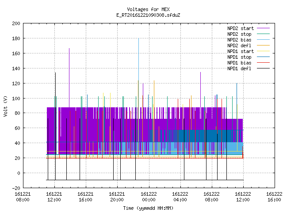Click the 160 y-axis tick label
Screen dimensions: 283x212
coord(16,53)
